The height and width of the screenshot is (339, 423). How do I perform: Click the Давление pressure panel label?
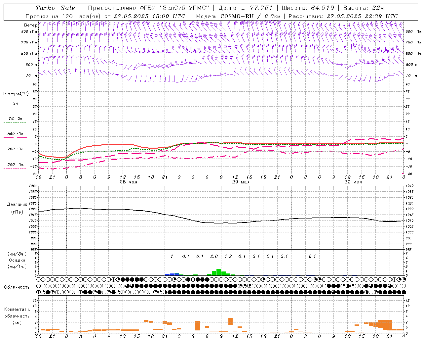17,205
